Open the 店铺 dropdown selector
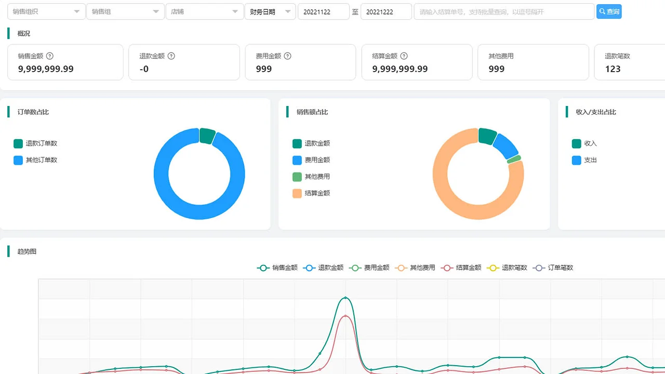The height and width of the screenshot is (374, 665). point(204,11)
